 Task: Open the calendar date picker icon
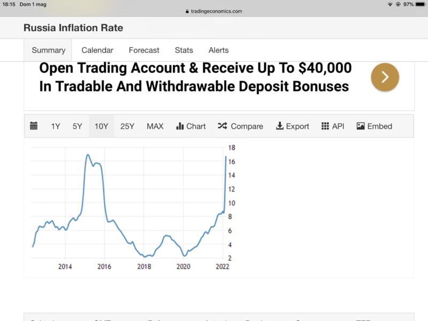(x=34, y=126)
